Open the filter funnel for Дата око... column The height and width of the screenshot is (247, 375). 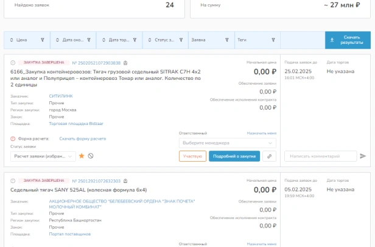pyautogui.click(x=89, y=40)
